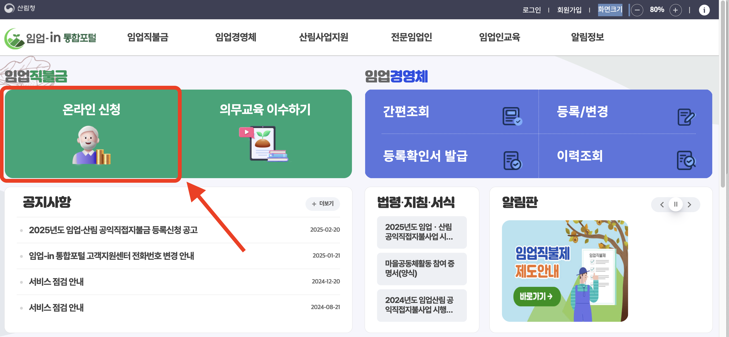Zoom screen size out with minus button
Viewport: 729px width, 337px height.
pos(637,10)
